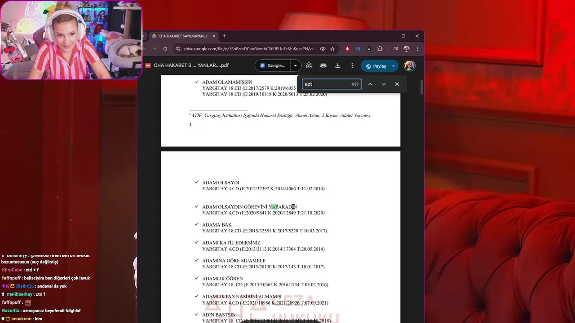
Task: Click the "ADAMLIKTAN NASİBİNİ ALMAMIŞ" text
Action: click(x=242, y=297)
